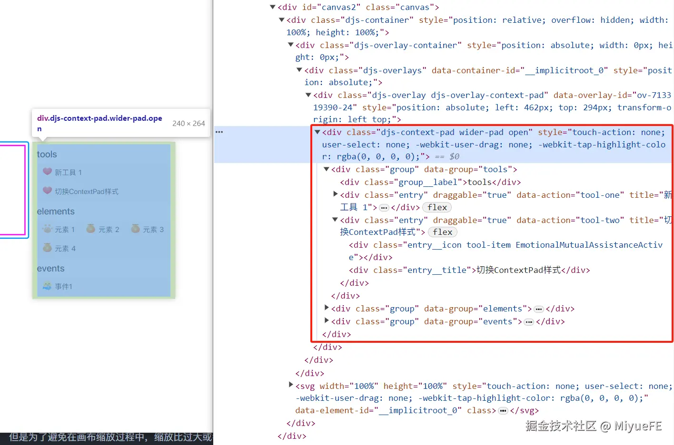Select the 切换ContextPad样式 entry
The image size is (674, 445).
click(x=80, y=191)
